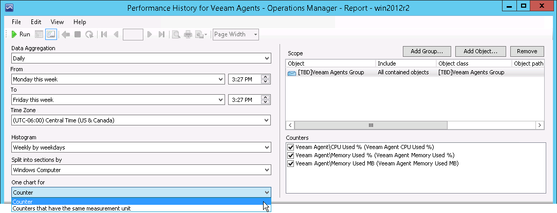The image size is (557, 213).
Task: Choose Counters that have the same measurement unit
Action: [x=141, y=208]
